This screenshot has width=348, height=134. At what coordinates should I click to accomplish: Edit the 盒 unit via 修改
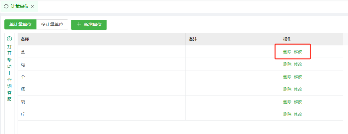298,52
